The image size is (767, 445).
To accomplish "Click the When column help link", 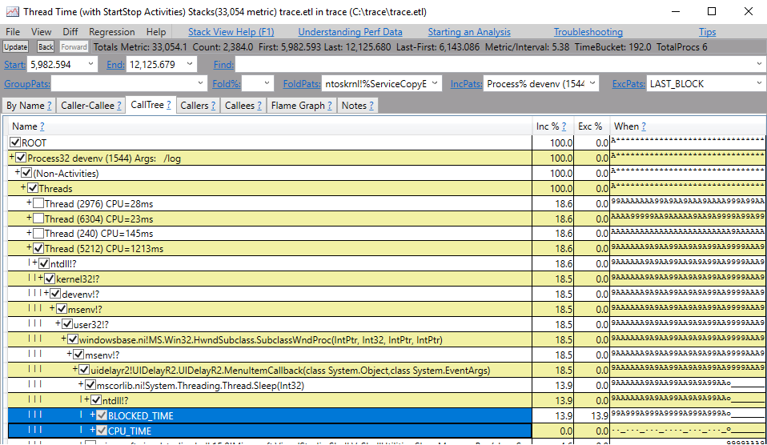I will (x=644, y=126).
